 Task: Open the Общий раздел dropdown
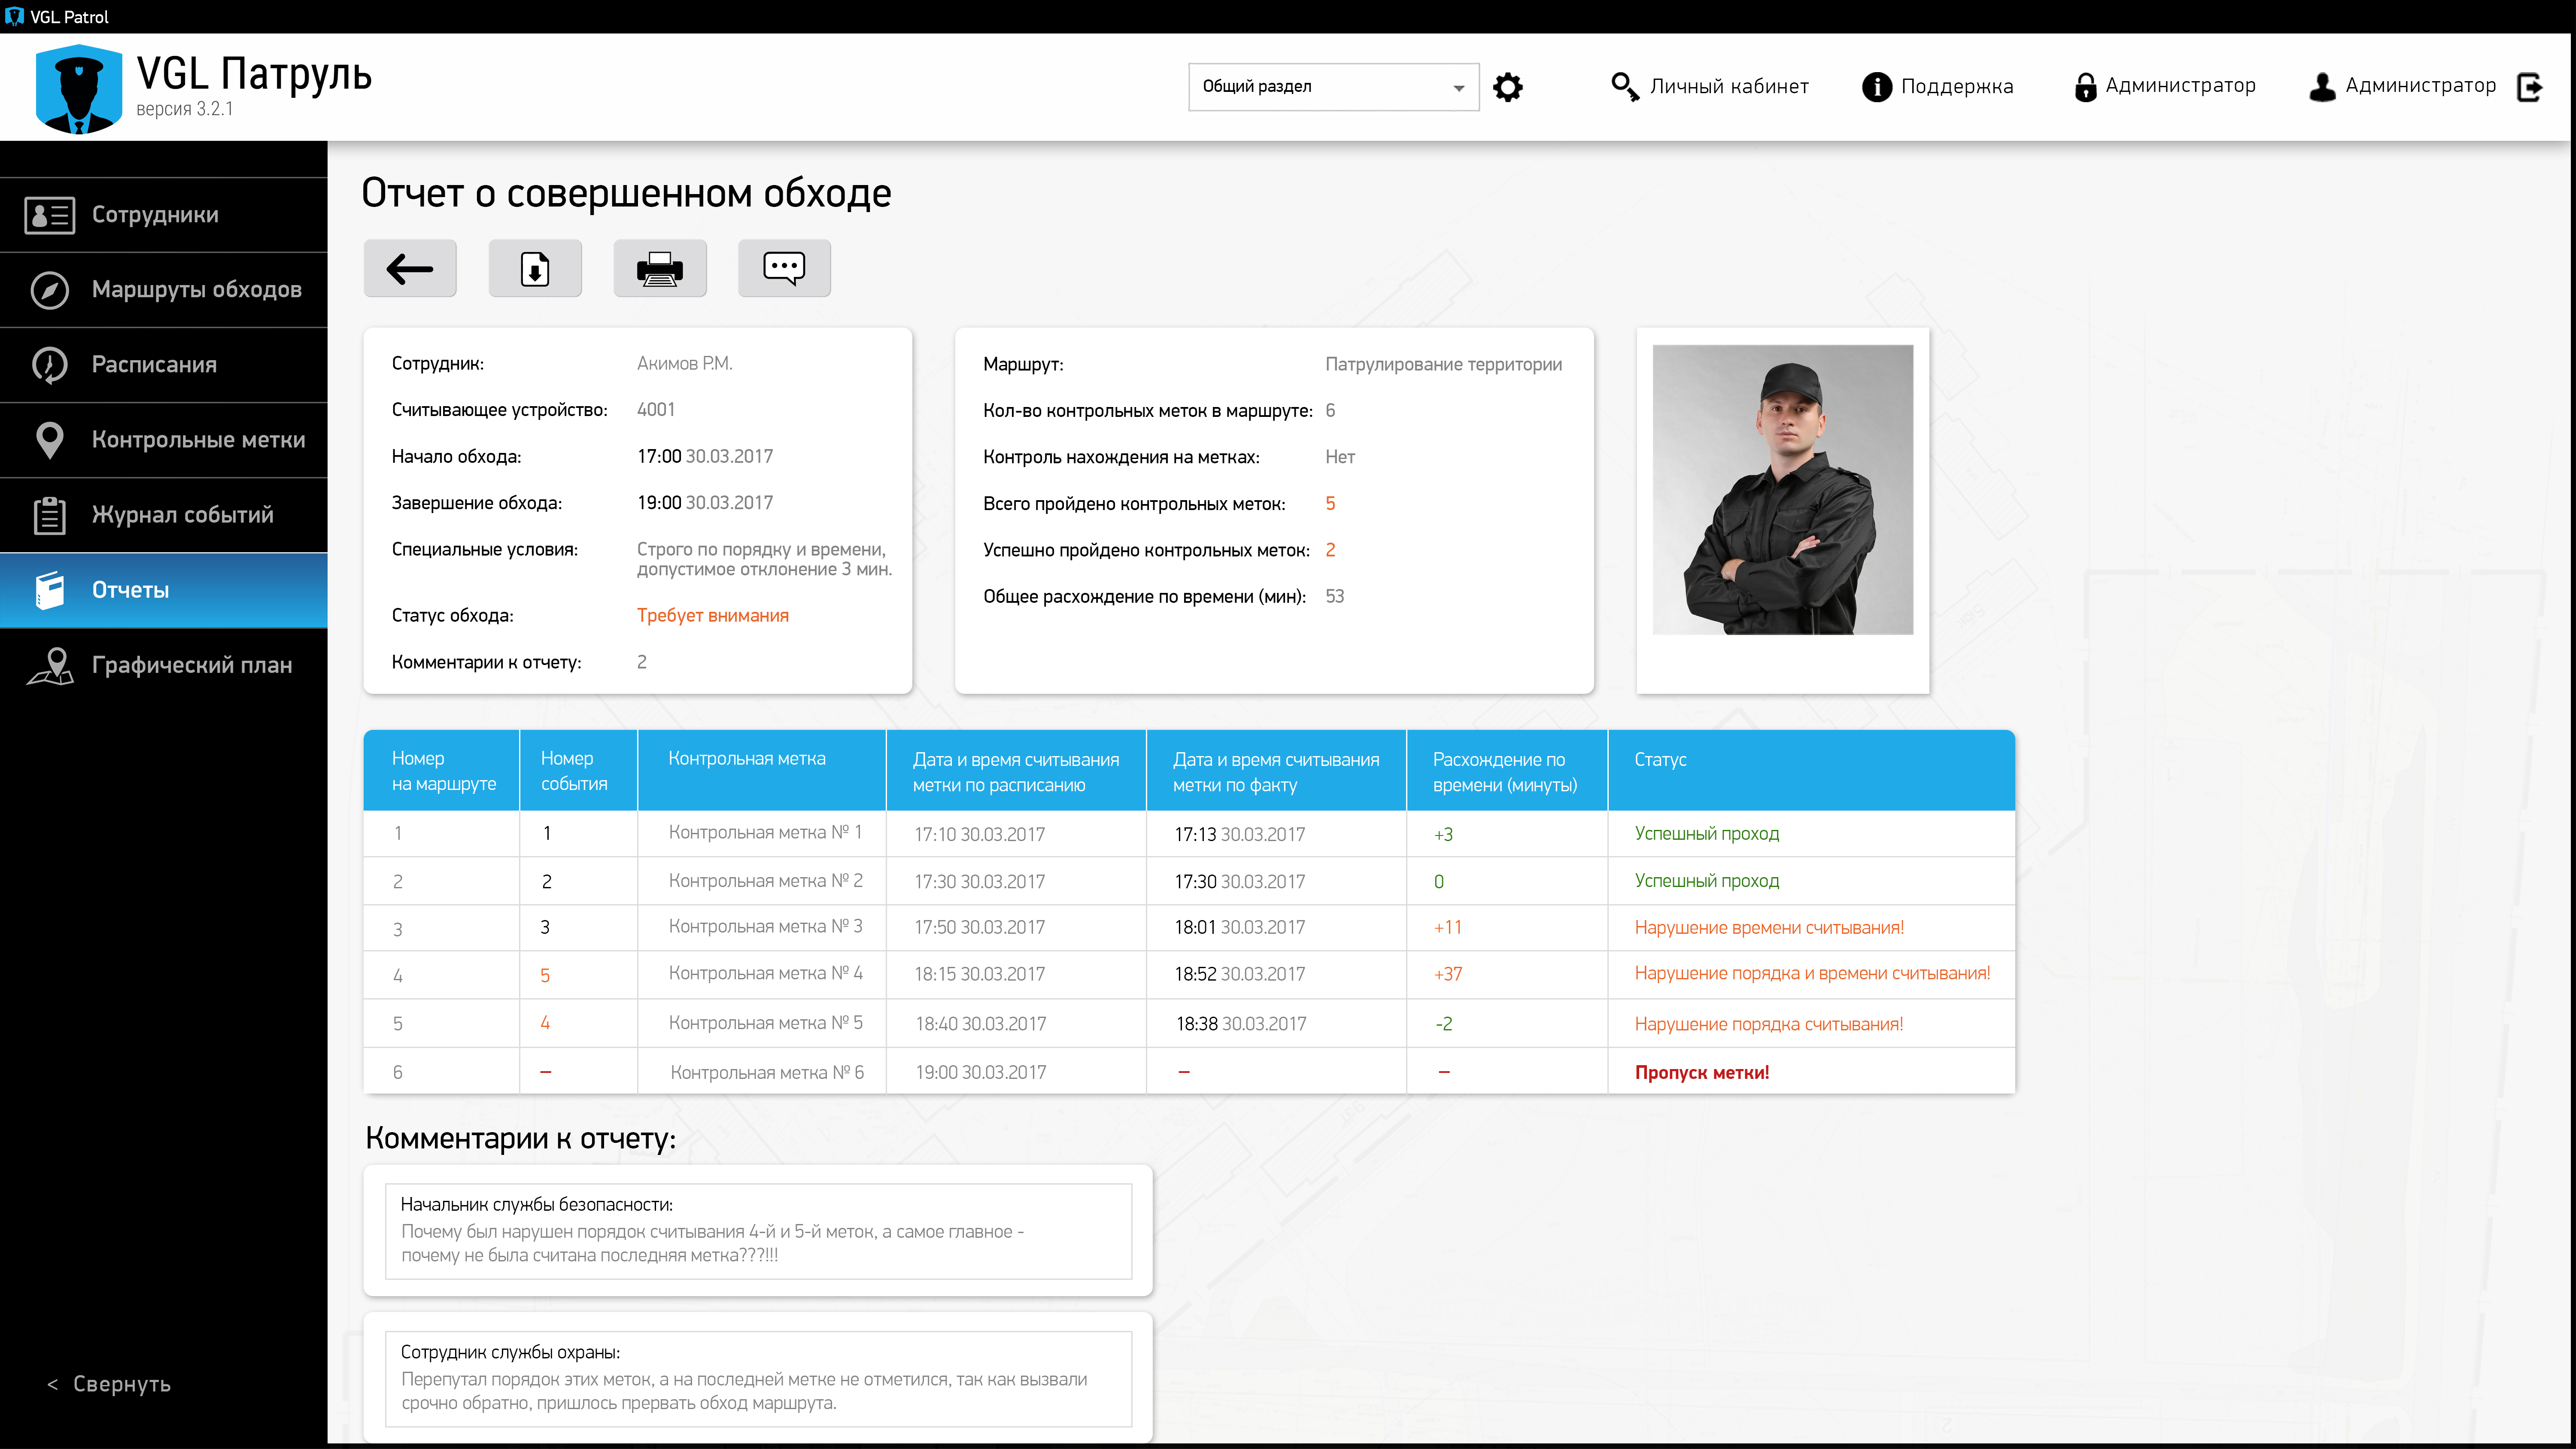pyautogui.click(x=1333, y=87)
